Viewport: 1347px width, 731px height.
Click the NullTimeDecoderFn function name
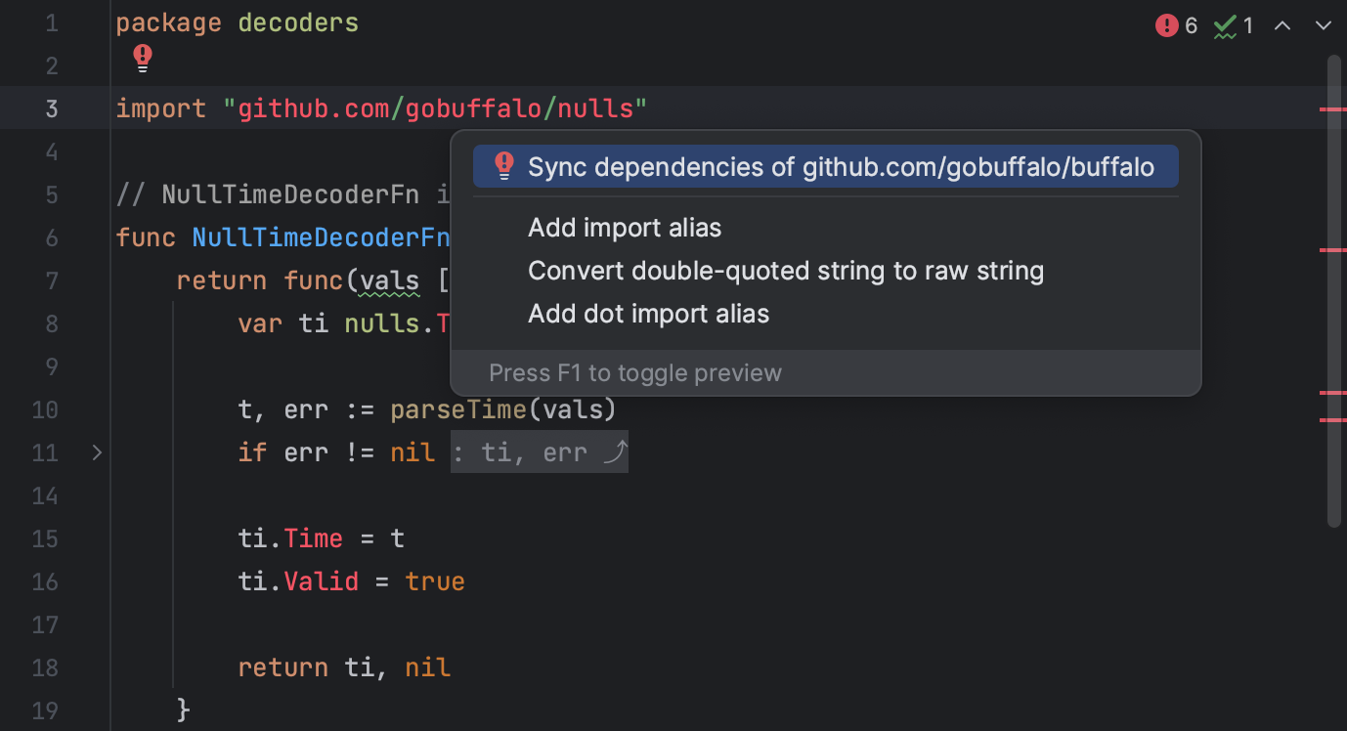[x=320, y=237]
